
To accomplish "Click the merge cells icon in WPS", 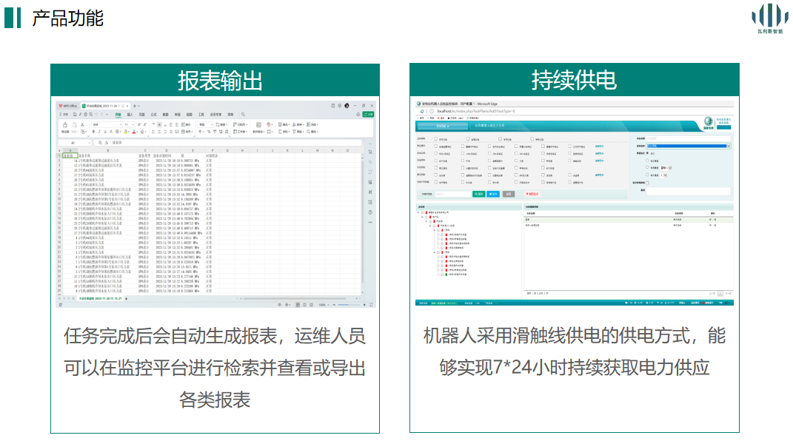I will pyautogui.click(x=184, y=132).
